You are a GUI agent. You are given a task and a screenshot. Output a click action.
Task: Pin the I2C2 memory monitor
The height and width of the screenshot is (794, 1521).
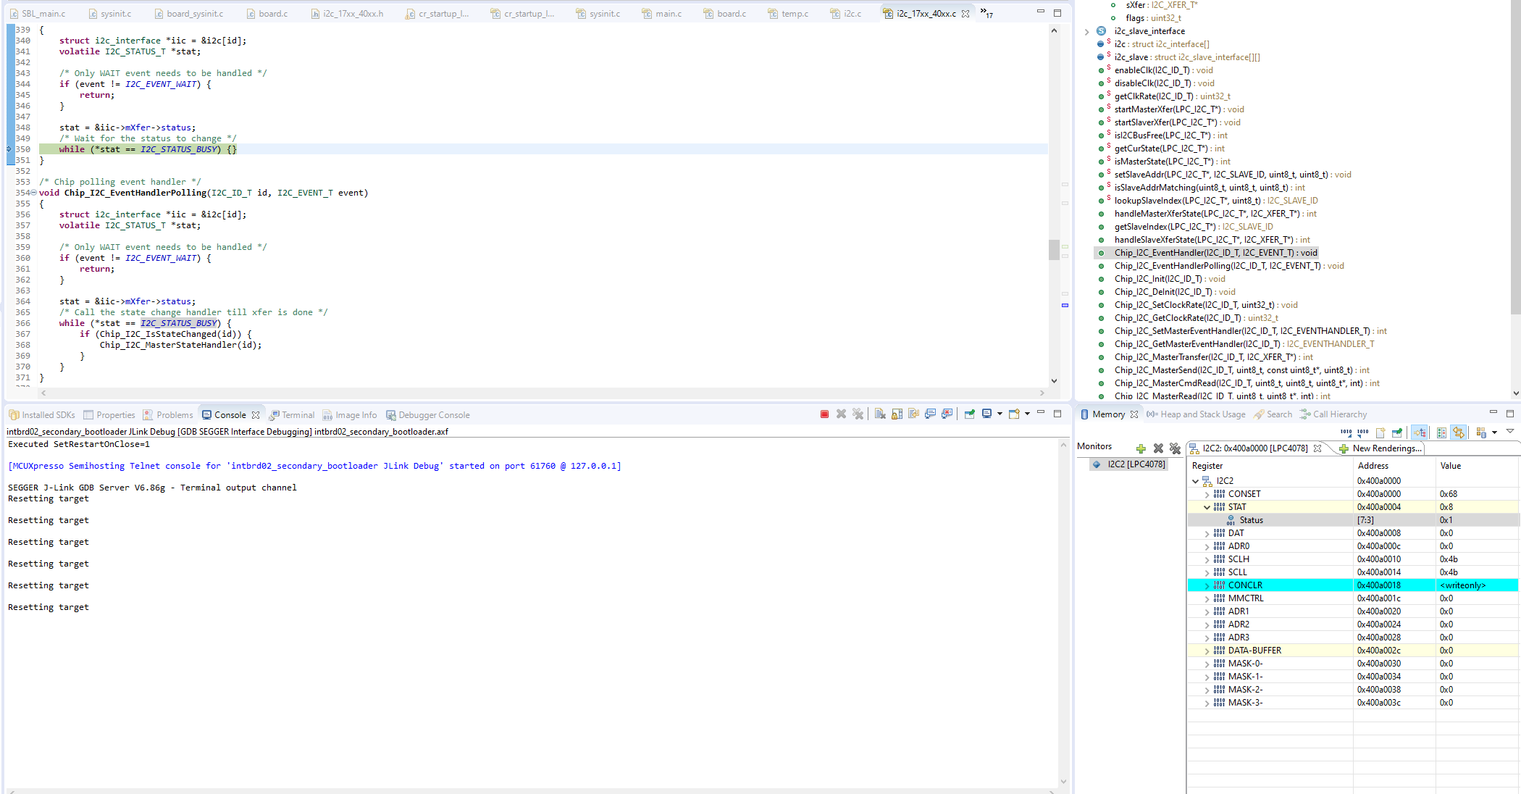click(x=1397, y=432)
